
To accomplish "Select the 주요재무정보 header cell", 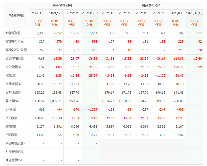I will [16, 16].
